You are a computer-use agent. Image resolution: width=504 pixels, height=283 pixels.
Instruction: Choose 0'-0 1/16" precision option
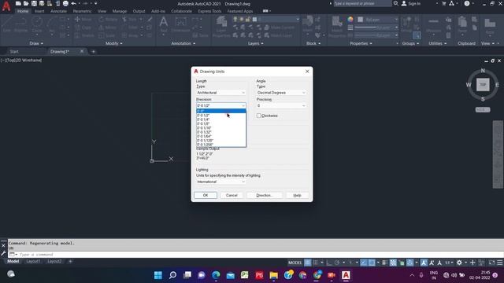tap(221, 127)
